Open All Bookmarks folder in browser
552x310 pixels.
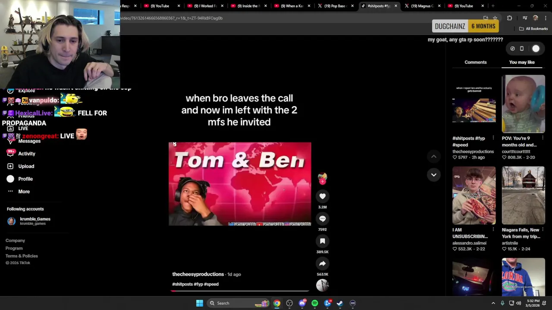click(x=533, y=29)
